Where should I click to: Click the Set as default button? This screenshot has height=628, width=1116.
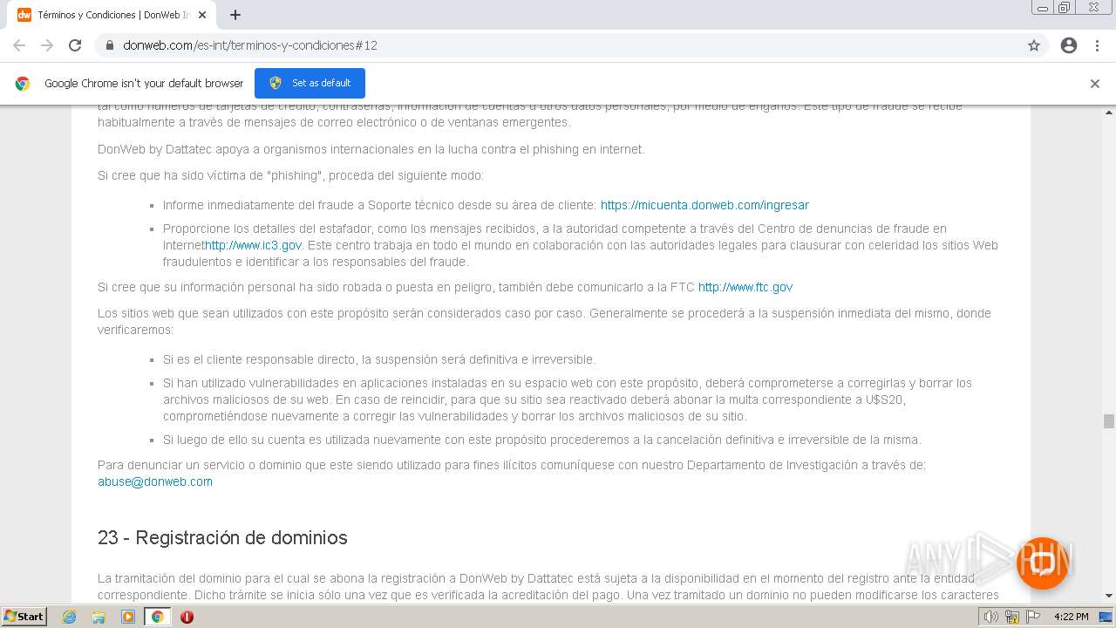point(310,83)
